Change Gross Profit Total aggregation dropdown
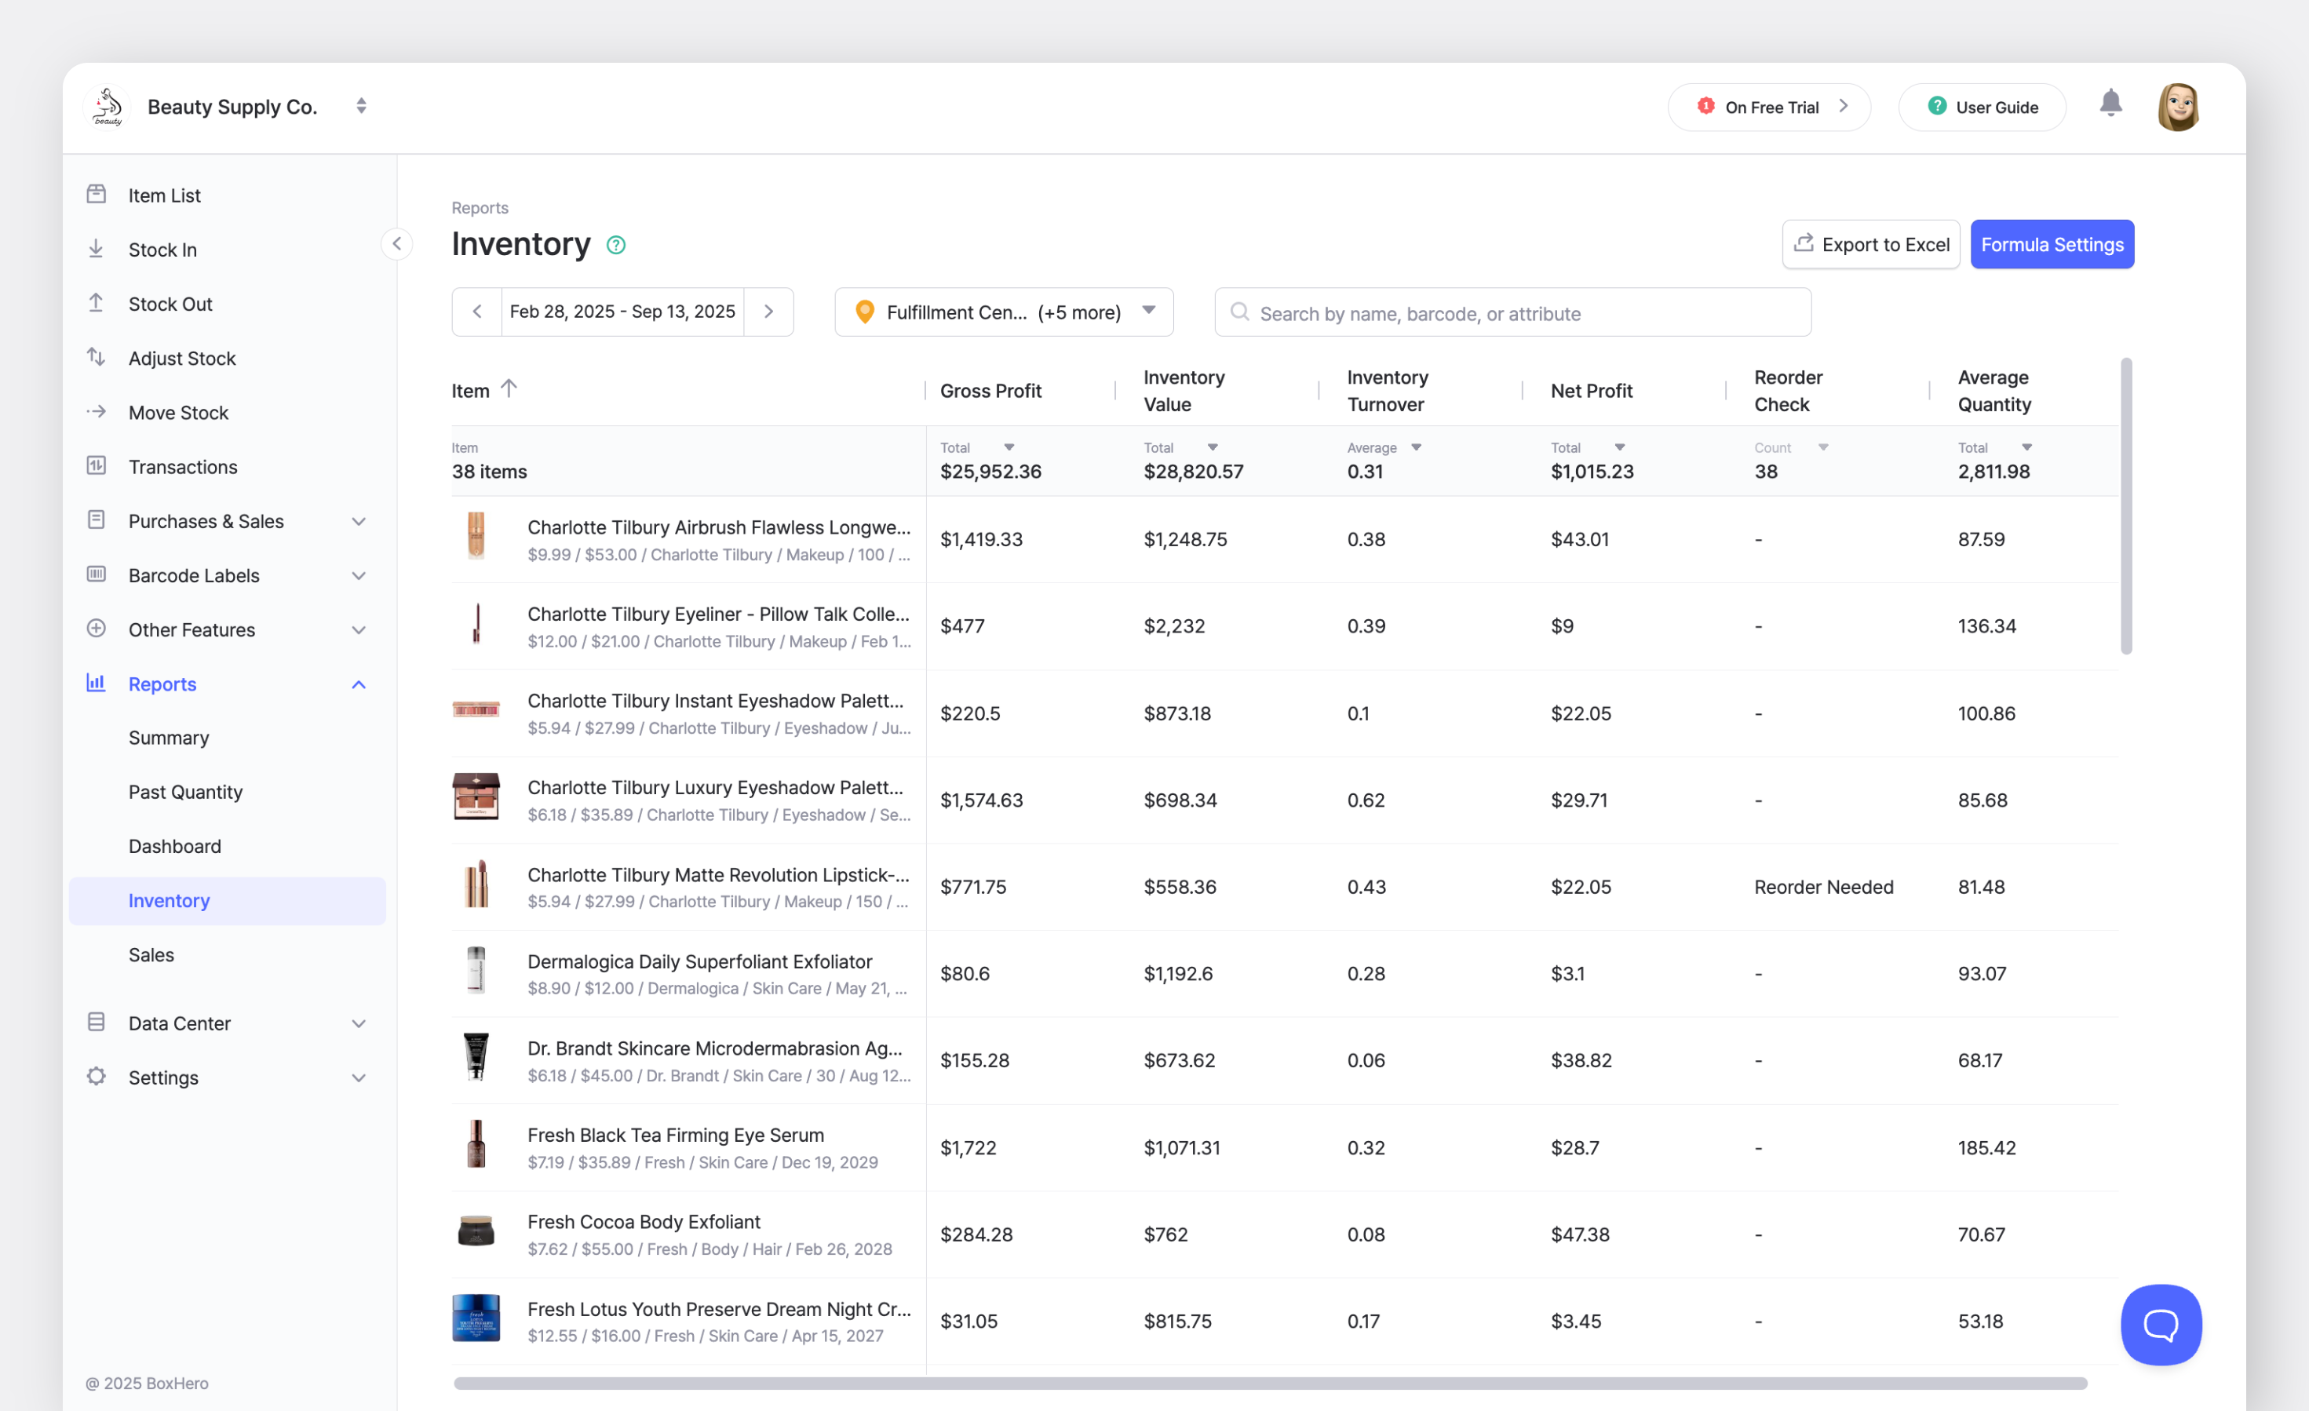The image size is (2309, 1411). (x=1009, y=448)
